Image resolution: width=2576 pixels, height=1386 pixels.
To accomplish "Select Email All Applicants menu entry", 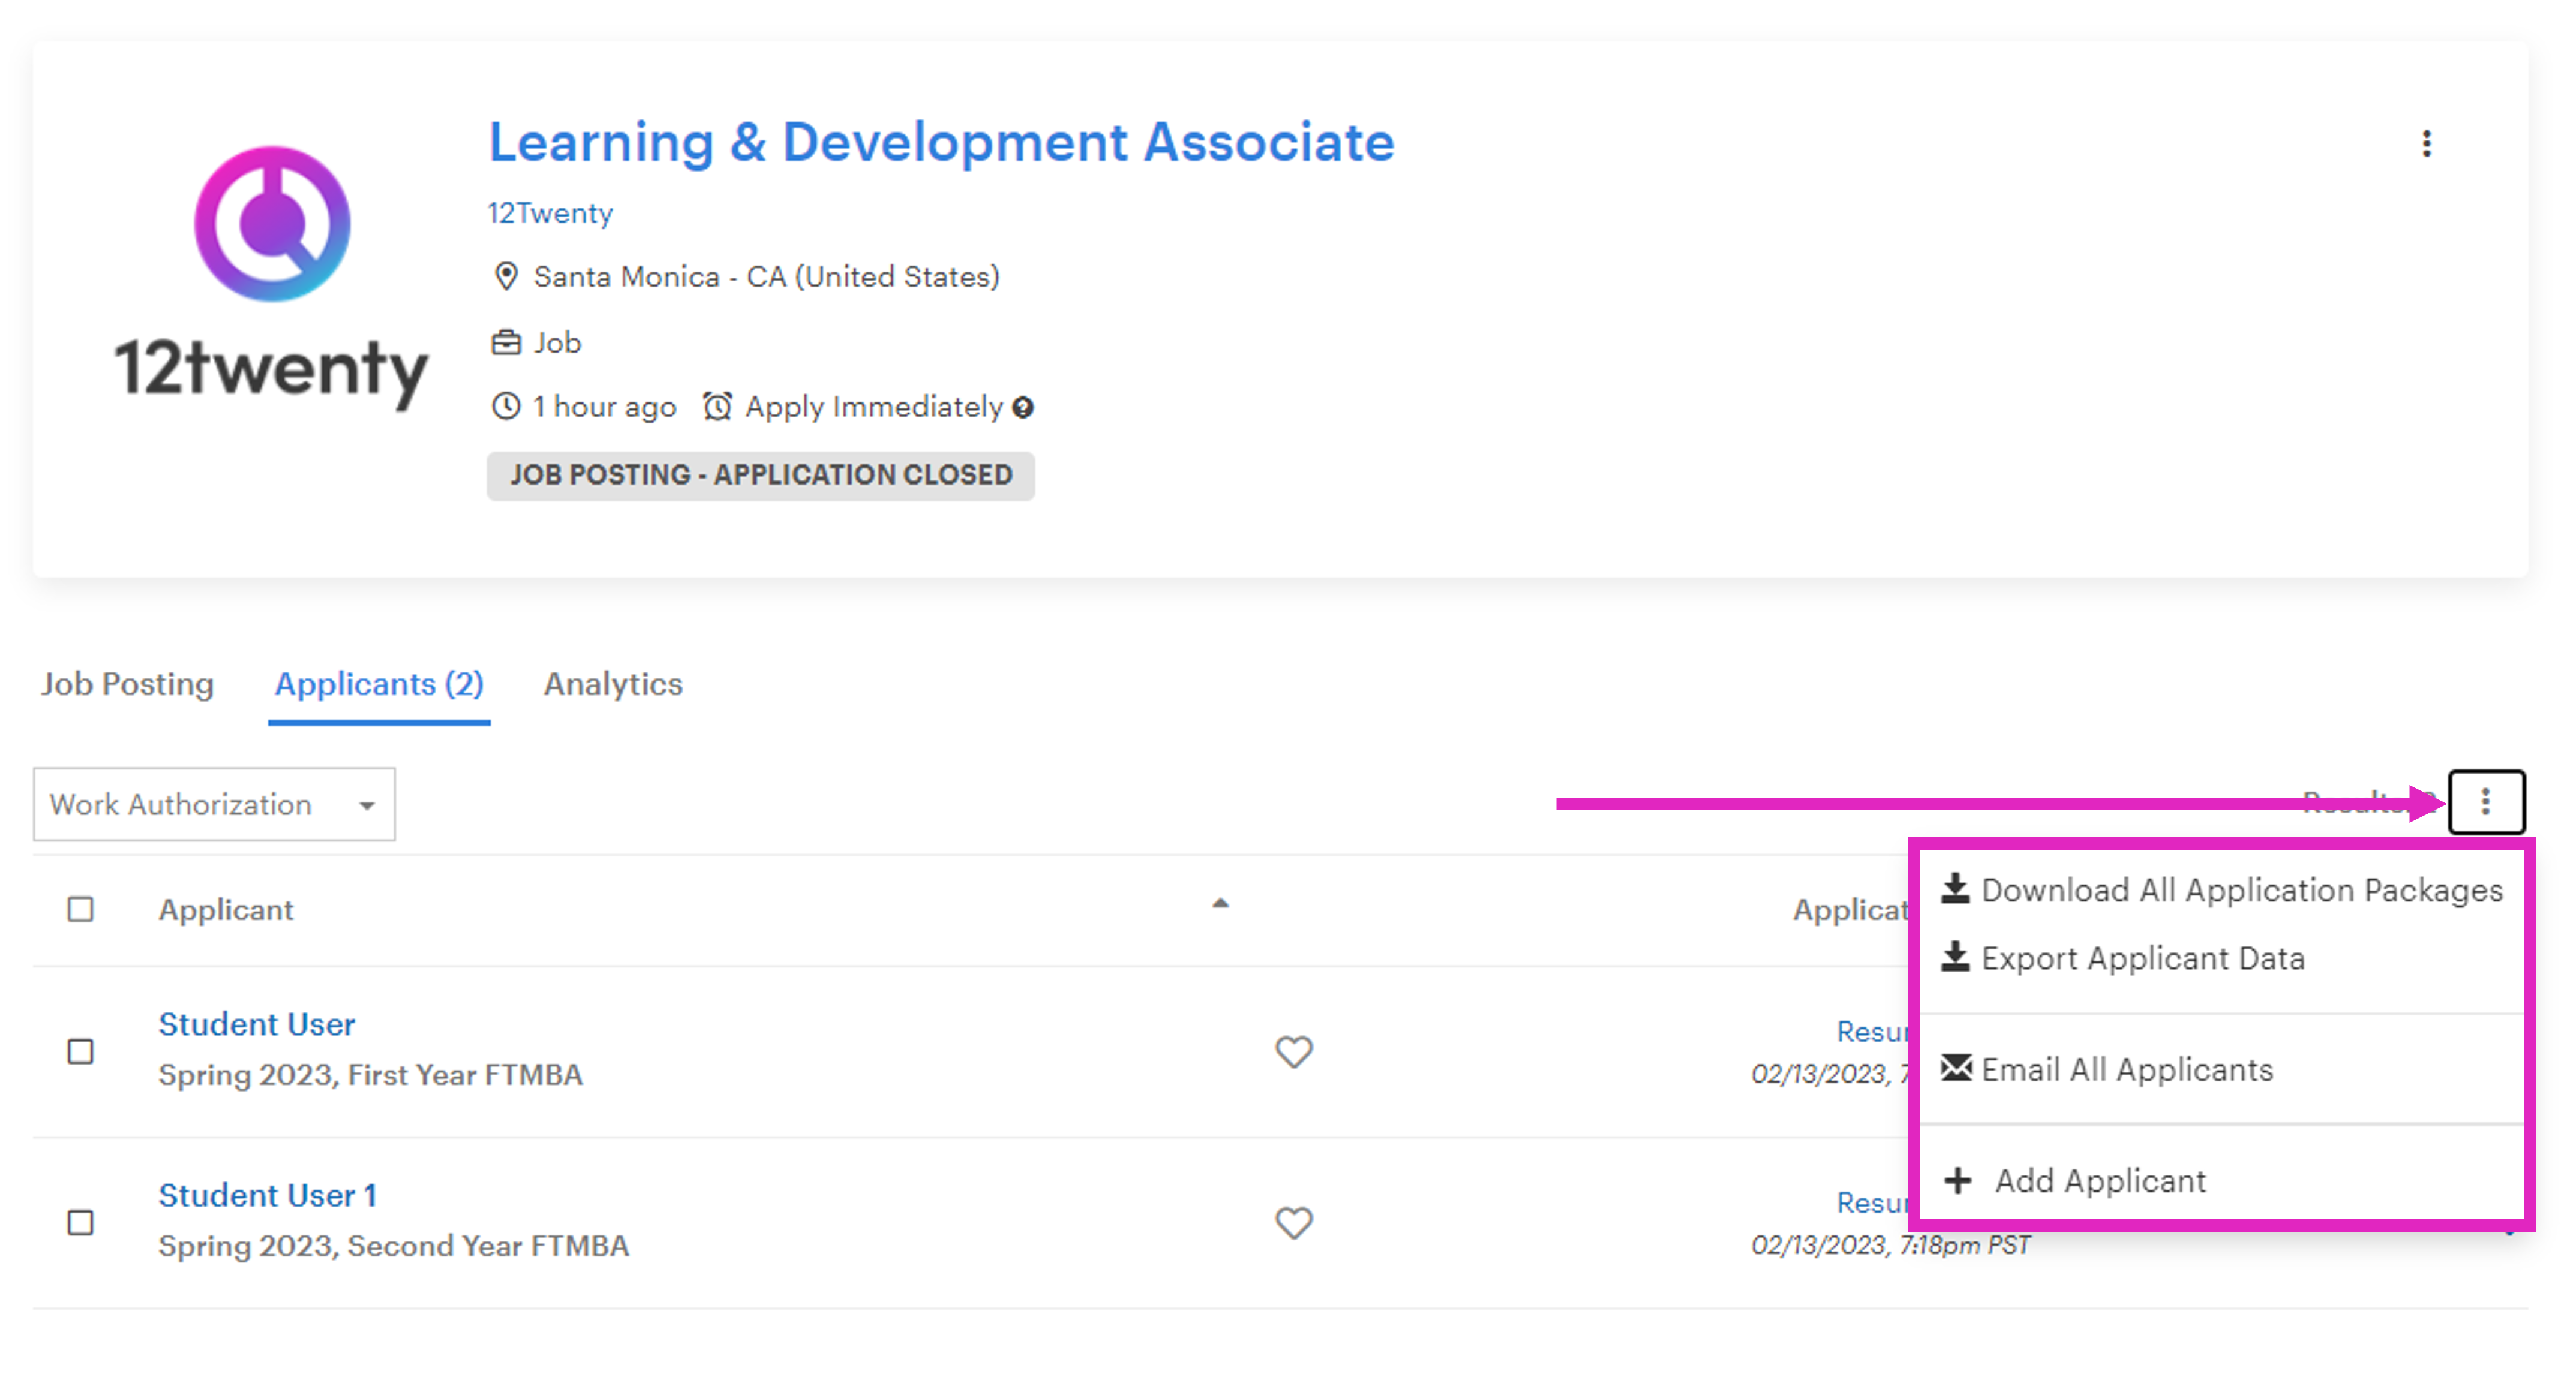I will point(2106,1070).
